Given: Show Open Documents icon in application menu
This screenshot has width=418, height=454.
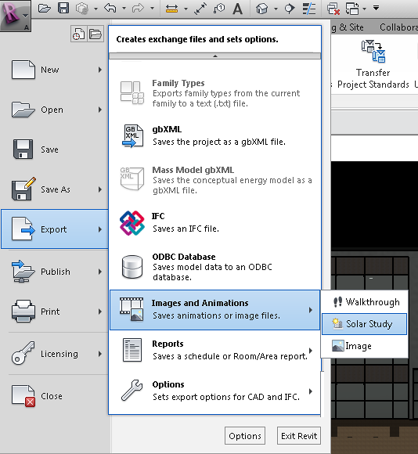Looking at the screenshot, I should pos(95,34).
